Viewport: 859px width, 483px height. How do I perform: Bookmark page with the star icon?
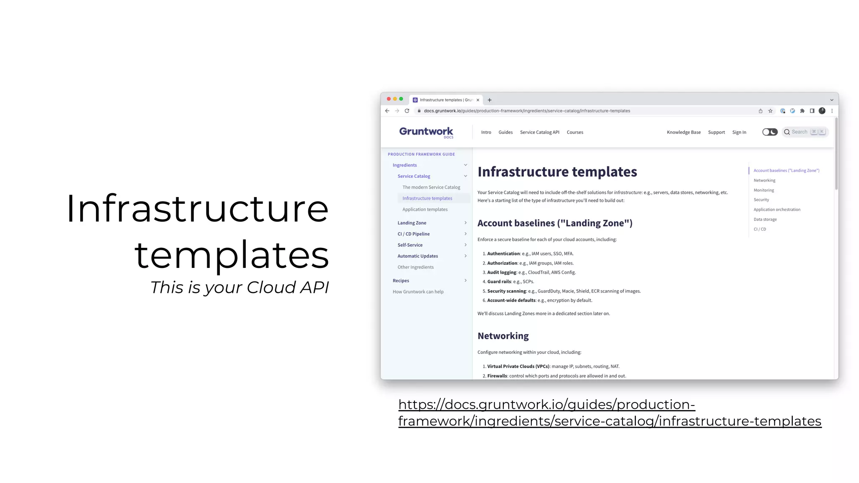(770, 111)
